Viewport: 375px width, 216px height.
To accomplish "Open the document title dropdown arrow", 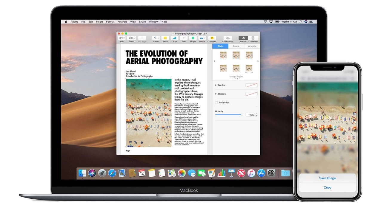I will (x=206, y=34).
